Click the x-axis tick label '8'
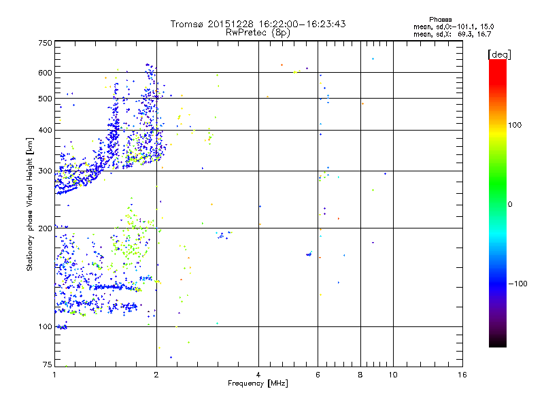Viewport: 544px width, 408px height. tap(360, 375)
